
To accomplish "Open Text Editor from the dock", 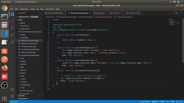I will (5, 42).
